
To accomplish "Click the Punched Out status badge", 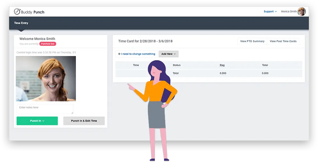I will pyautogui.click(x=48, y=44).
